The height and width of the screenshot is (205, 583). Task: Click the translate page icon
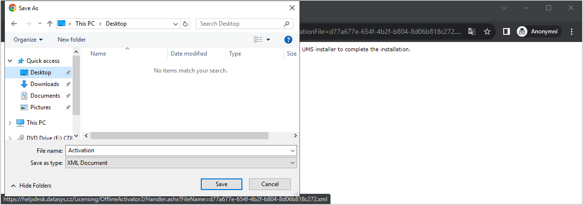[x=472, y=31]
